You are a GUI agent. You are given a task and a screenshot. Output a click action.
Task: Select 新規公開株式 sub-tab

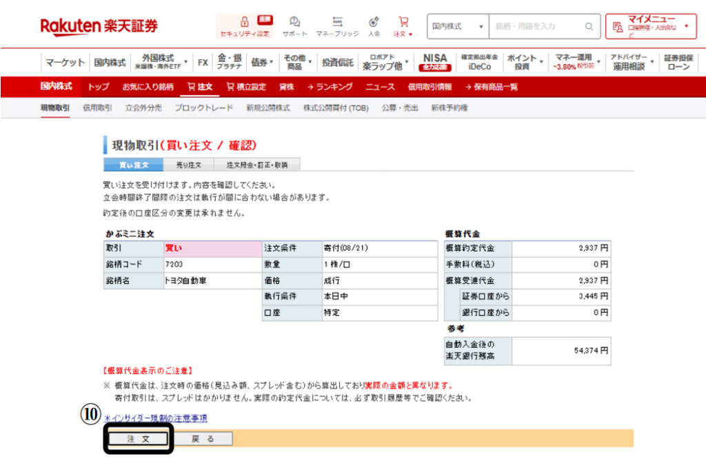[268, 108]
